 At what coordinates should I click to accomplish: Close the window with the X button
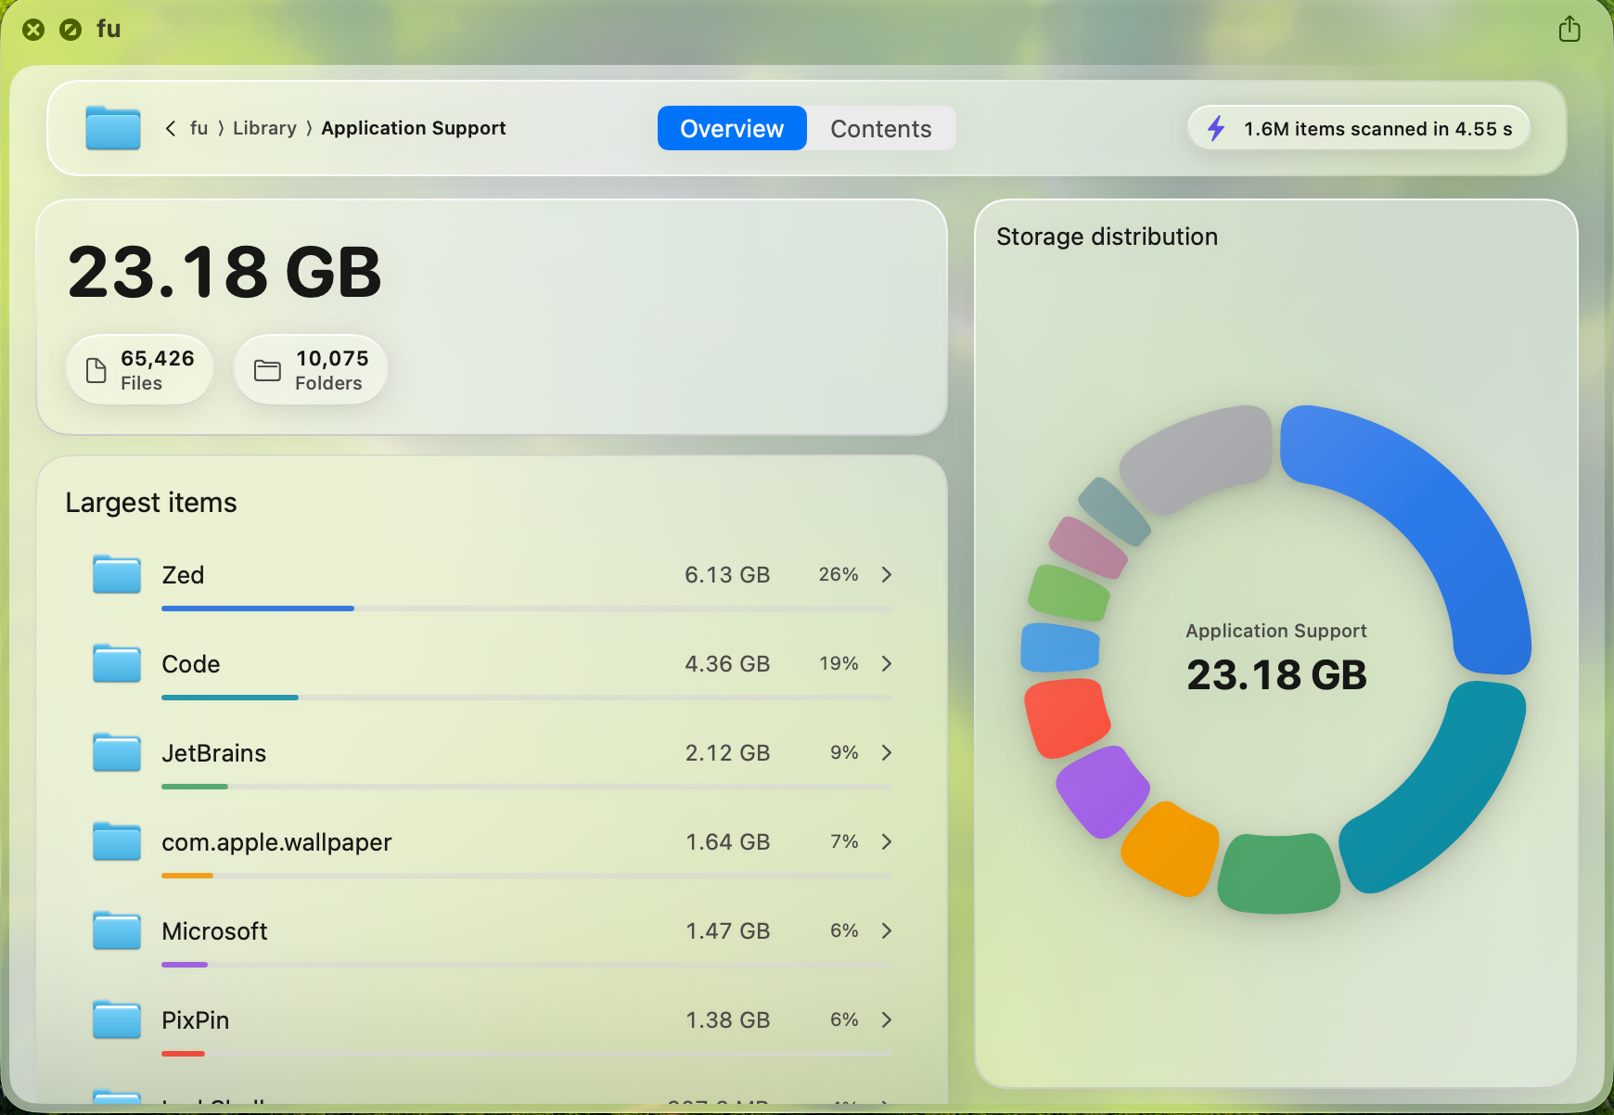click(33, 30)
